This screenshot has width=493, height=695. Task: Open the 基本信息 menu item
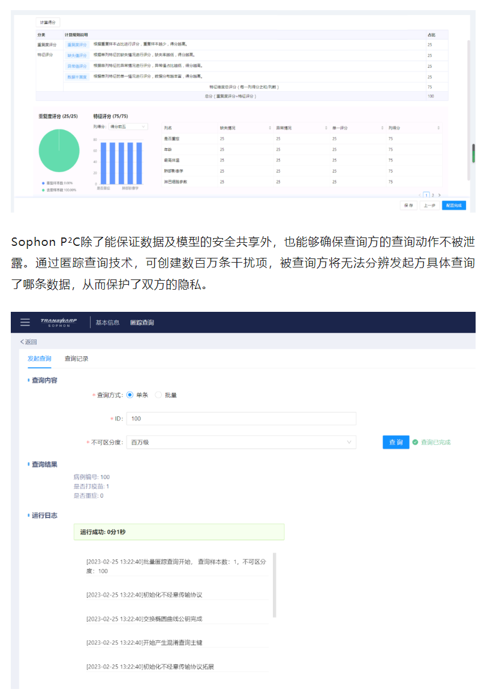107,323
